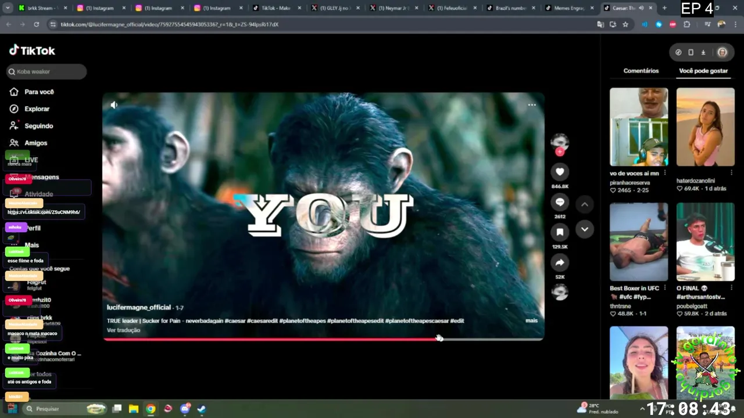Go to the next video with the down chevron
Viewport: 744px width, 418px height.
click(585, 229)
